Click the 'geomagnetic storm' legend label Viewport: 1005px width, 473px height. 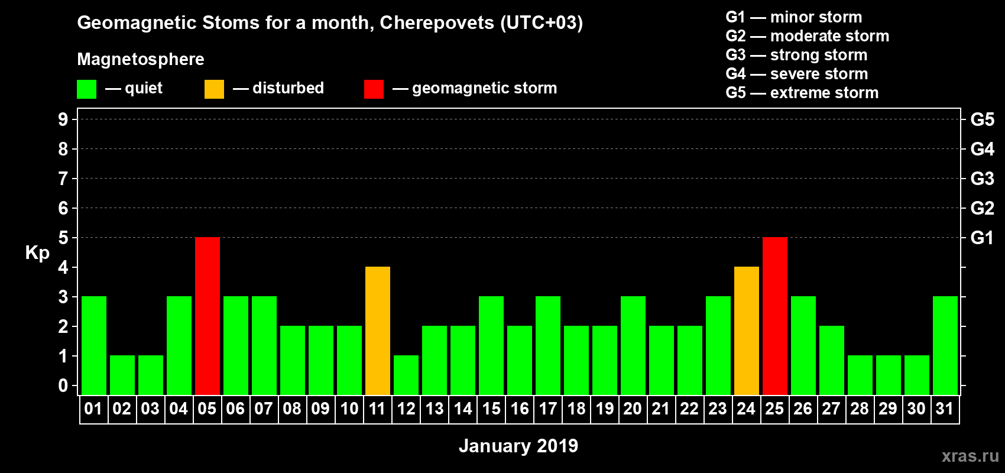point(484,88)
